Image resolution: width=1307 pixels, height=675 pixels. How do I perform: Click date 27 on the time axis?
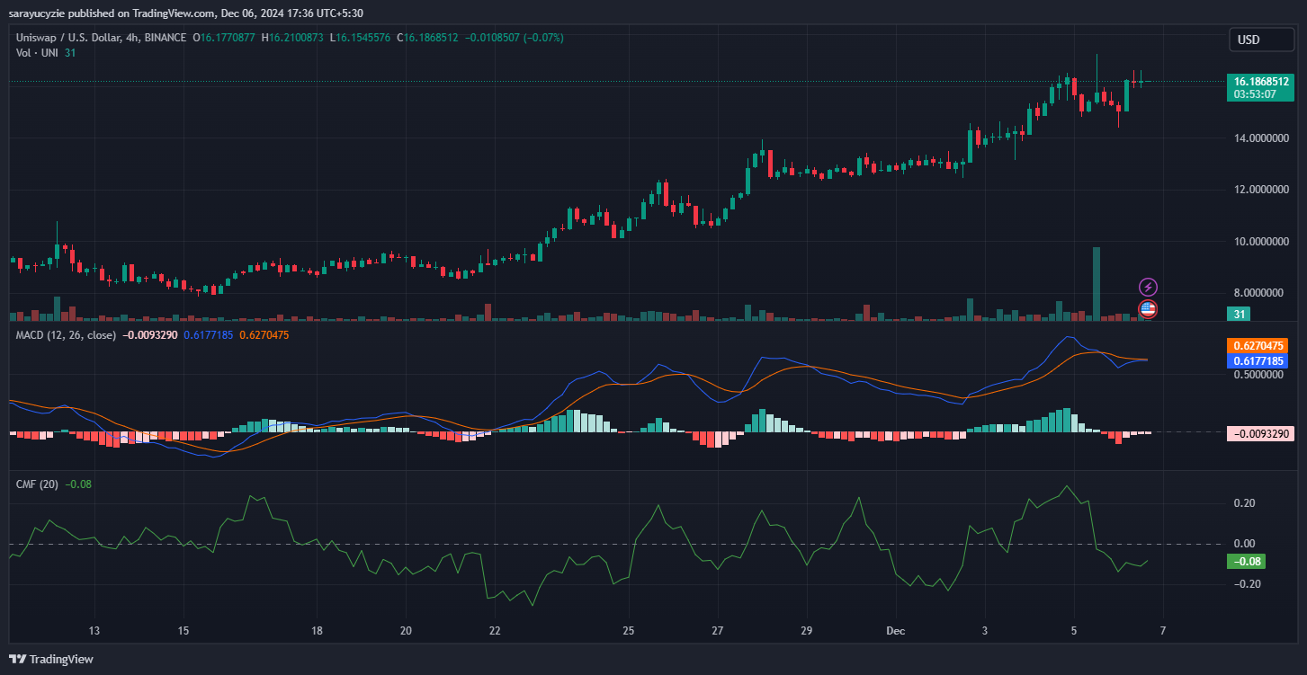coord(717,631)
